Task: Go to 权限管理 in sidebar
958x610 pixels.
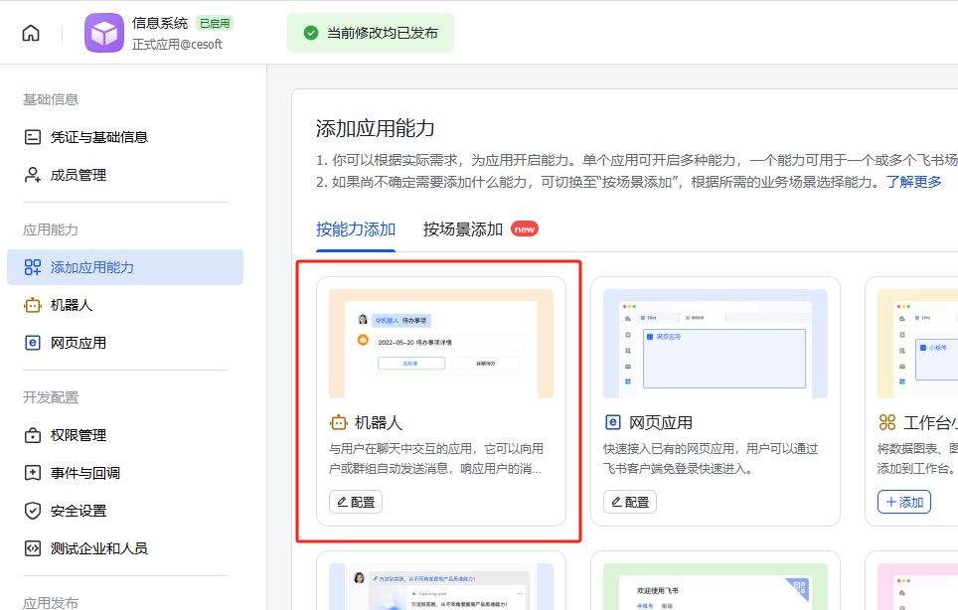Action: [x=79, y=435]
